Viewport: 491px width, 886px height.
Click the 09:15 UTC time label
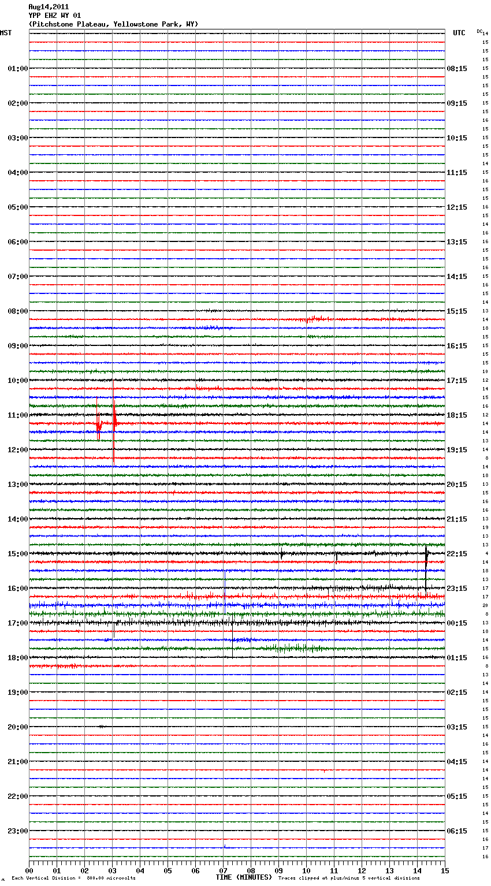point(457,103)
